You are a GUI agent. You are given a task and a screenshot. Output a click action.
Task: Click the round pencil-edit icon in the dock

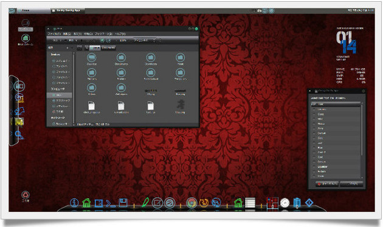point(157,203)
